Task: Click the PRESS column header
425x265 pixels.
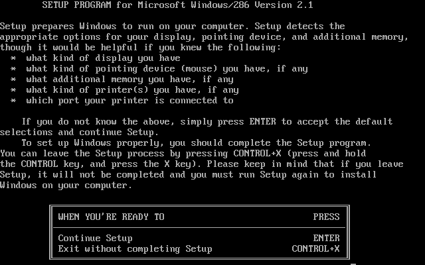Action: coord(326,217)
